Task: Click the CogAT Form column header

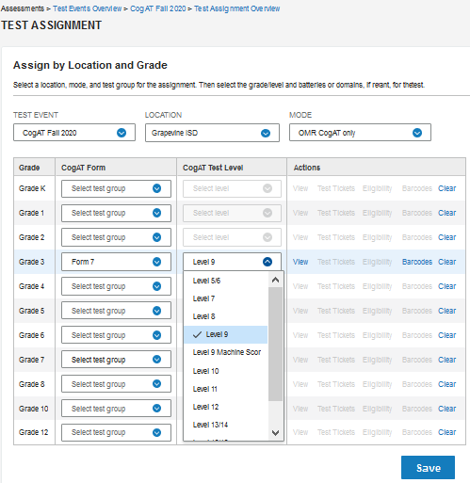Action: pos(83,168)
